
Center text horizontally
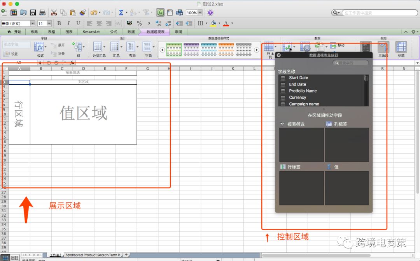click(99, 23)
